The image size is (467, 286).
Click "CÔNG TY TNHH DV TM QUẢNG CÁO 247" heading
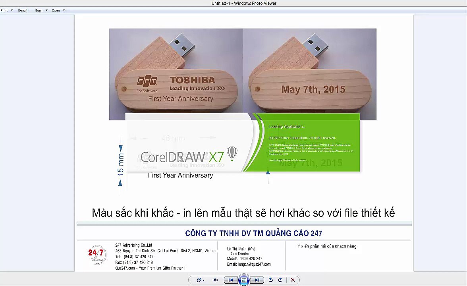(254, 233)
